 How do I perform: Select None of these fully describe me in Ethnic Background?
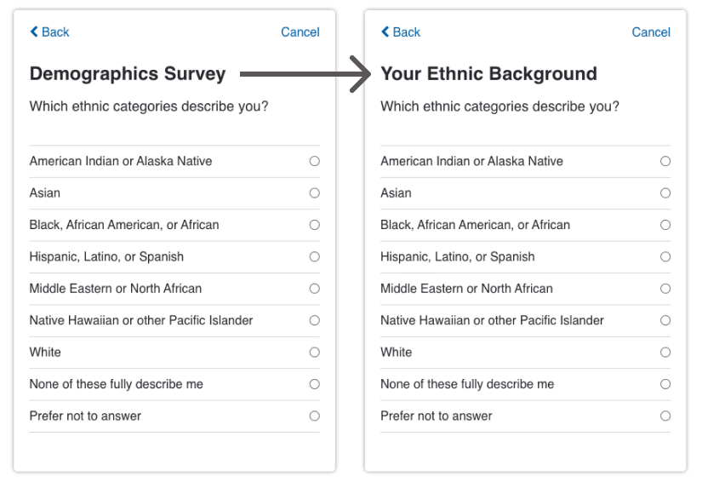tap(665, 384)
